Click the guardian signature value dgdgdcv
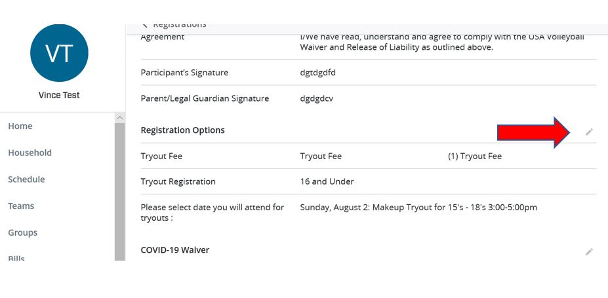 pos(316,99)
